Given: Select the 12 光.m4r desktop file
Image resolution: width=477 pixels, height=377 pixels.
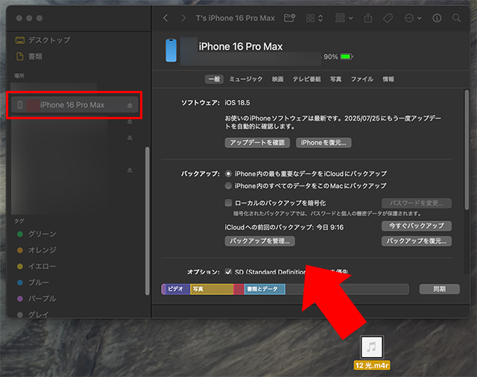Looking at the screenshot, I should pyautogui.click(x=371, y=352).
